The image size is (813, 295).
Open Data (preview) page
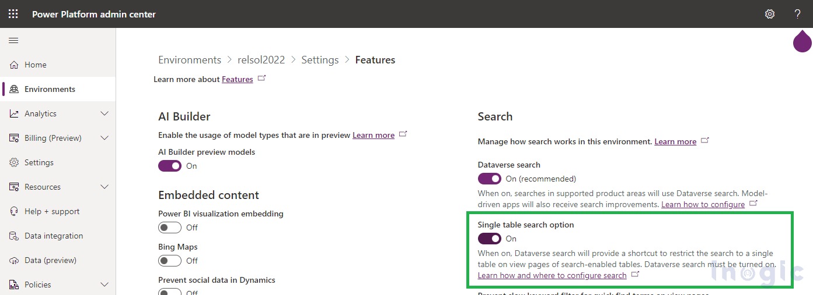tap(58, 260)
